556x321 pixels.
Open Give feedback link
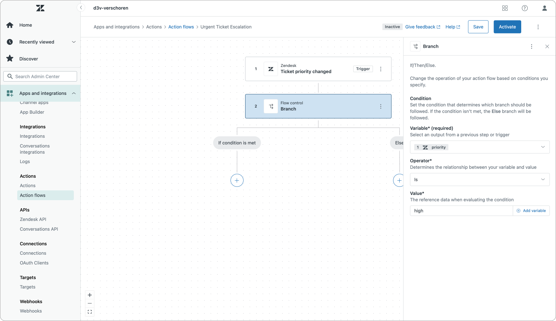tap(423, 27)
